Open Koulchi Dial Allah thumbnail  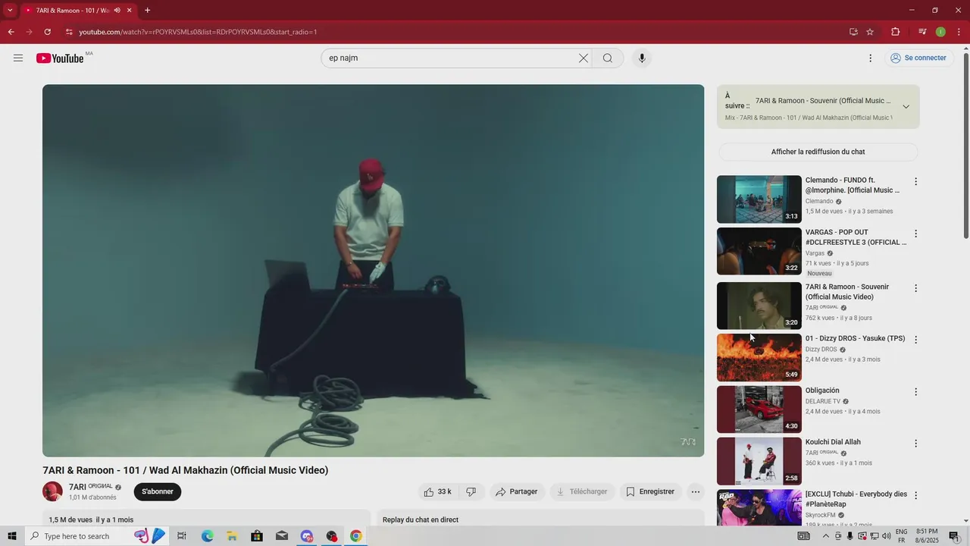[759, 461]
